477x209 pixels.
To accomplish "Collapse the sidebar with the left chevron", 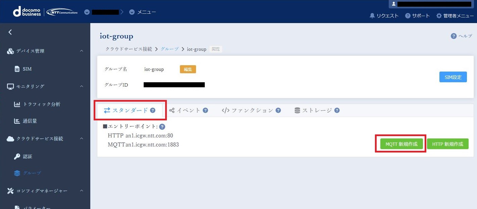I will 10,32.
